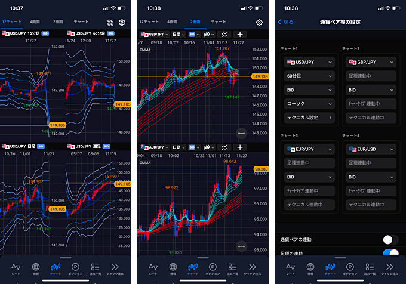Tap 149.138 price marker on USD/JPY daily chart
Image resolution: width=406 pixels, height=284 pixels.
(260, 76)
